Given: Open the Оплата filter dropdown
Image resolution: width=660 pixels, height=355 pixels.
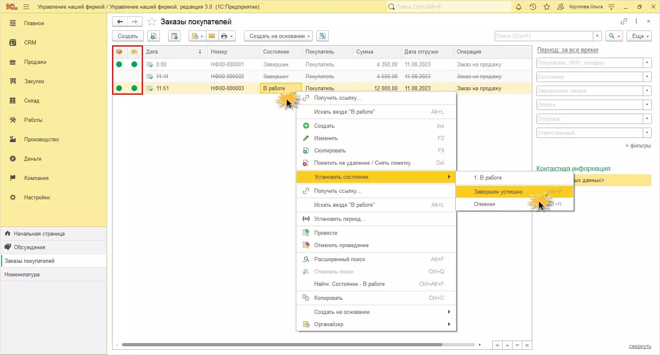Looking at the screenshot, I should [647, 105].
